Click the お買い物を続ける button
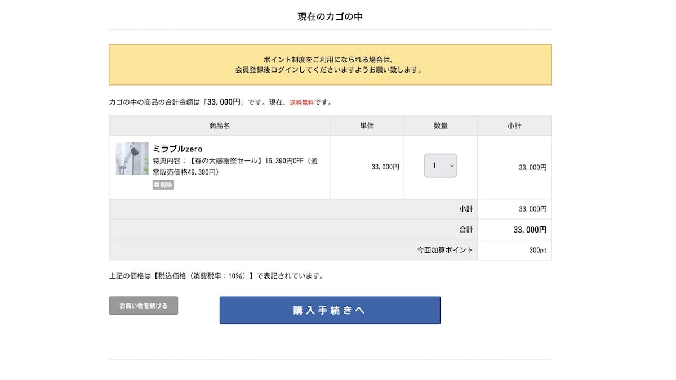Image resolution: width=676 pixels, height=380 pixels. [143, 306]
